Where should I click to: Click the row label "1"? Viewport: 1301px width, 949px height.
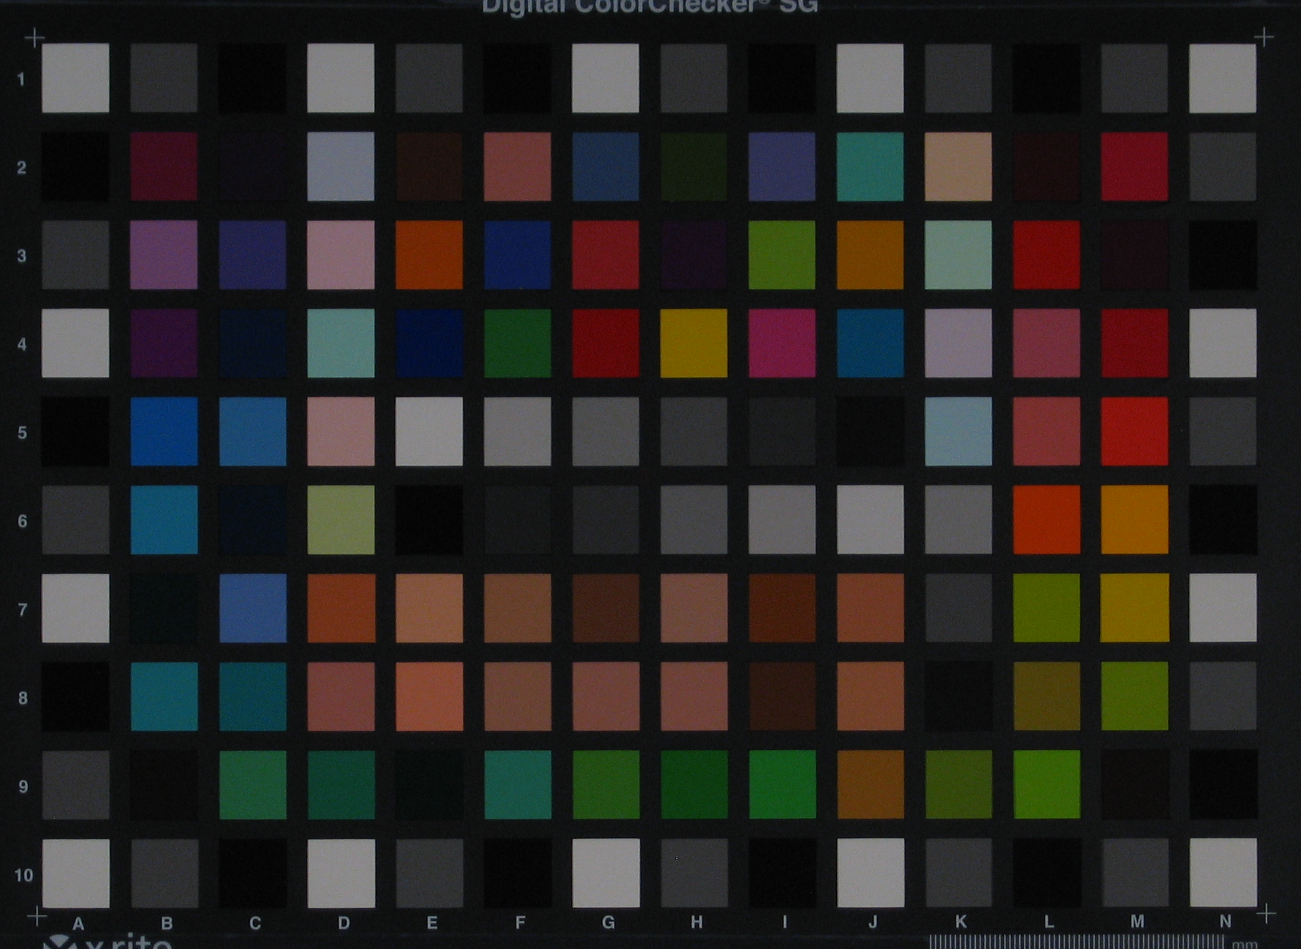pos(21,80)
